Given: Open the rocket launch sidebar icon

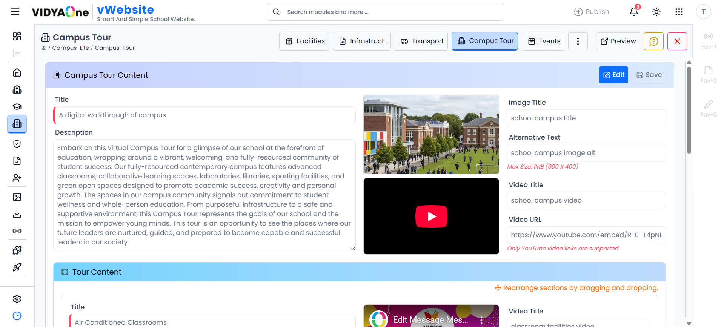Looking at the screenshot, I should pos(17,267).
